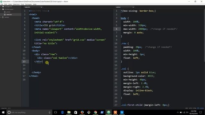This screenshot has width=205, height=115.
Task: Click the Atom taskbar icon
Action: [x=109, y=112]
